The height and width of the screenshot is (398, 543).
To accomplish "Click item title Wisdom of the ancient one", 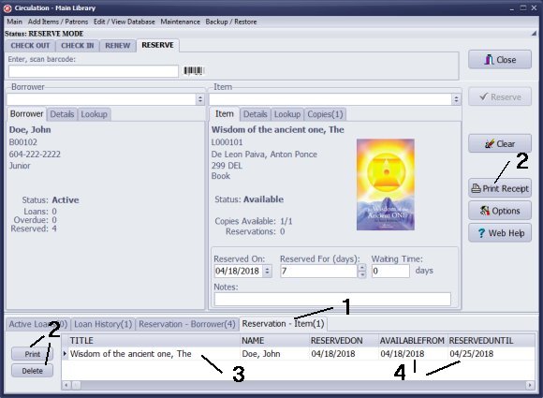I will click(x=278, y=129).
